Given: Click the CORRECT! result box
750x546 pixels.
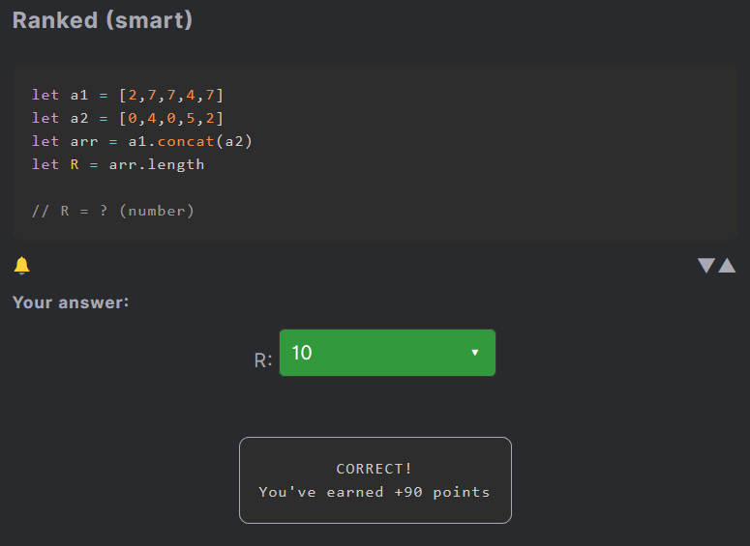Looking at the screenshot, I should click(x=375, y=480).
